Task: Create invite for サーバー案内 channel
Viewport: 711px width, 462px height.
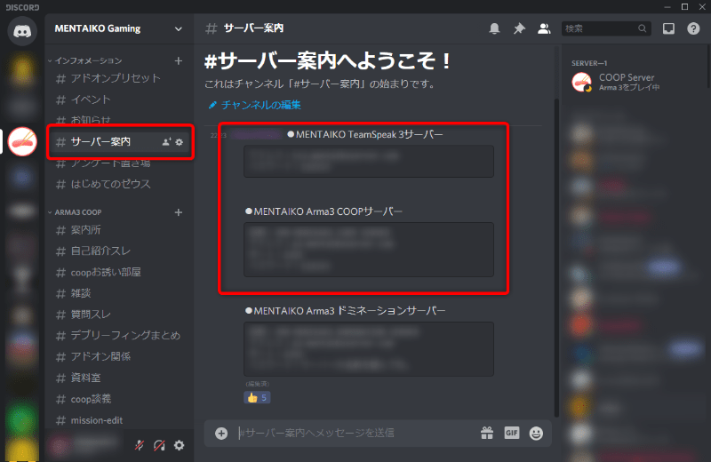Action: coord(166,142)
